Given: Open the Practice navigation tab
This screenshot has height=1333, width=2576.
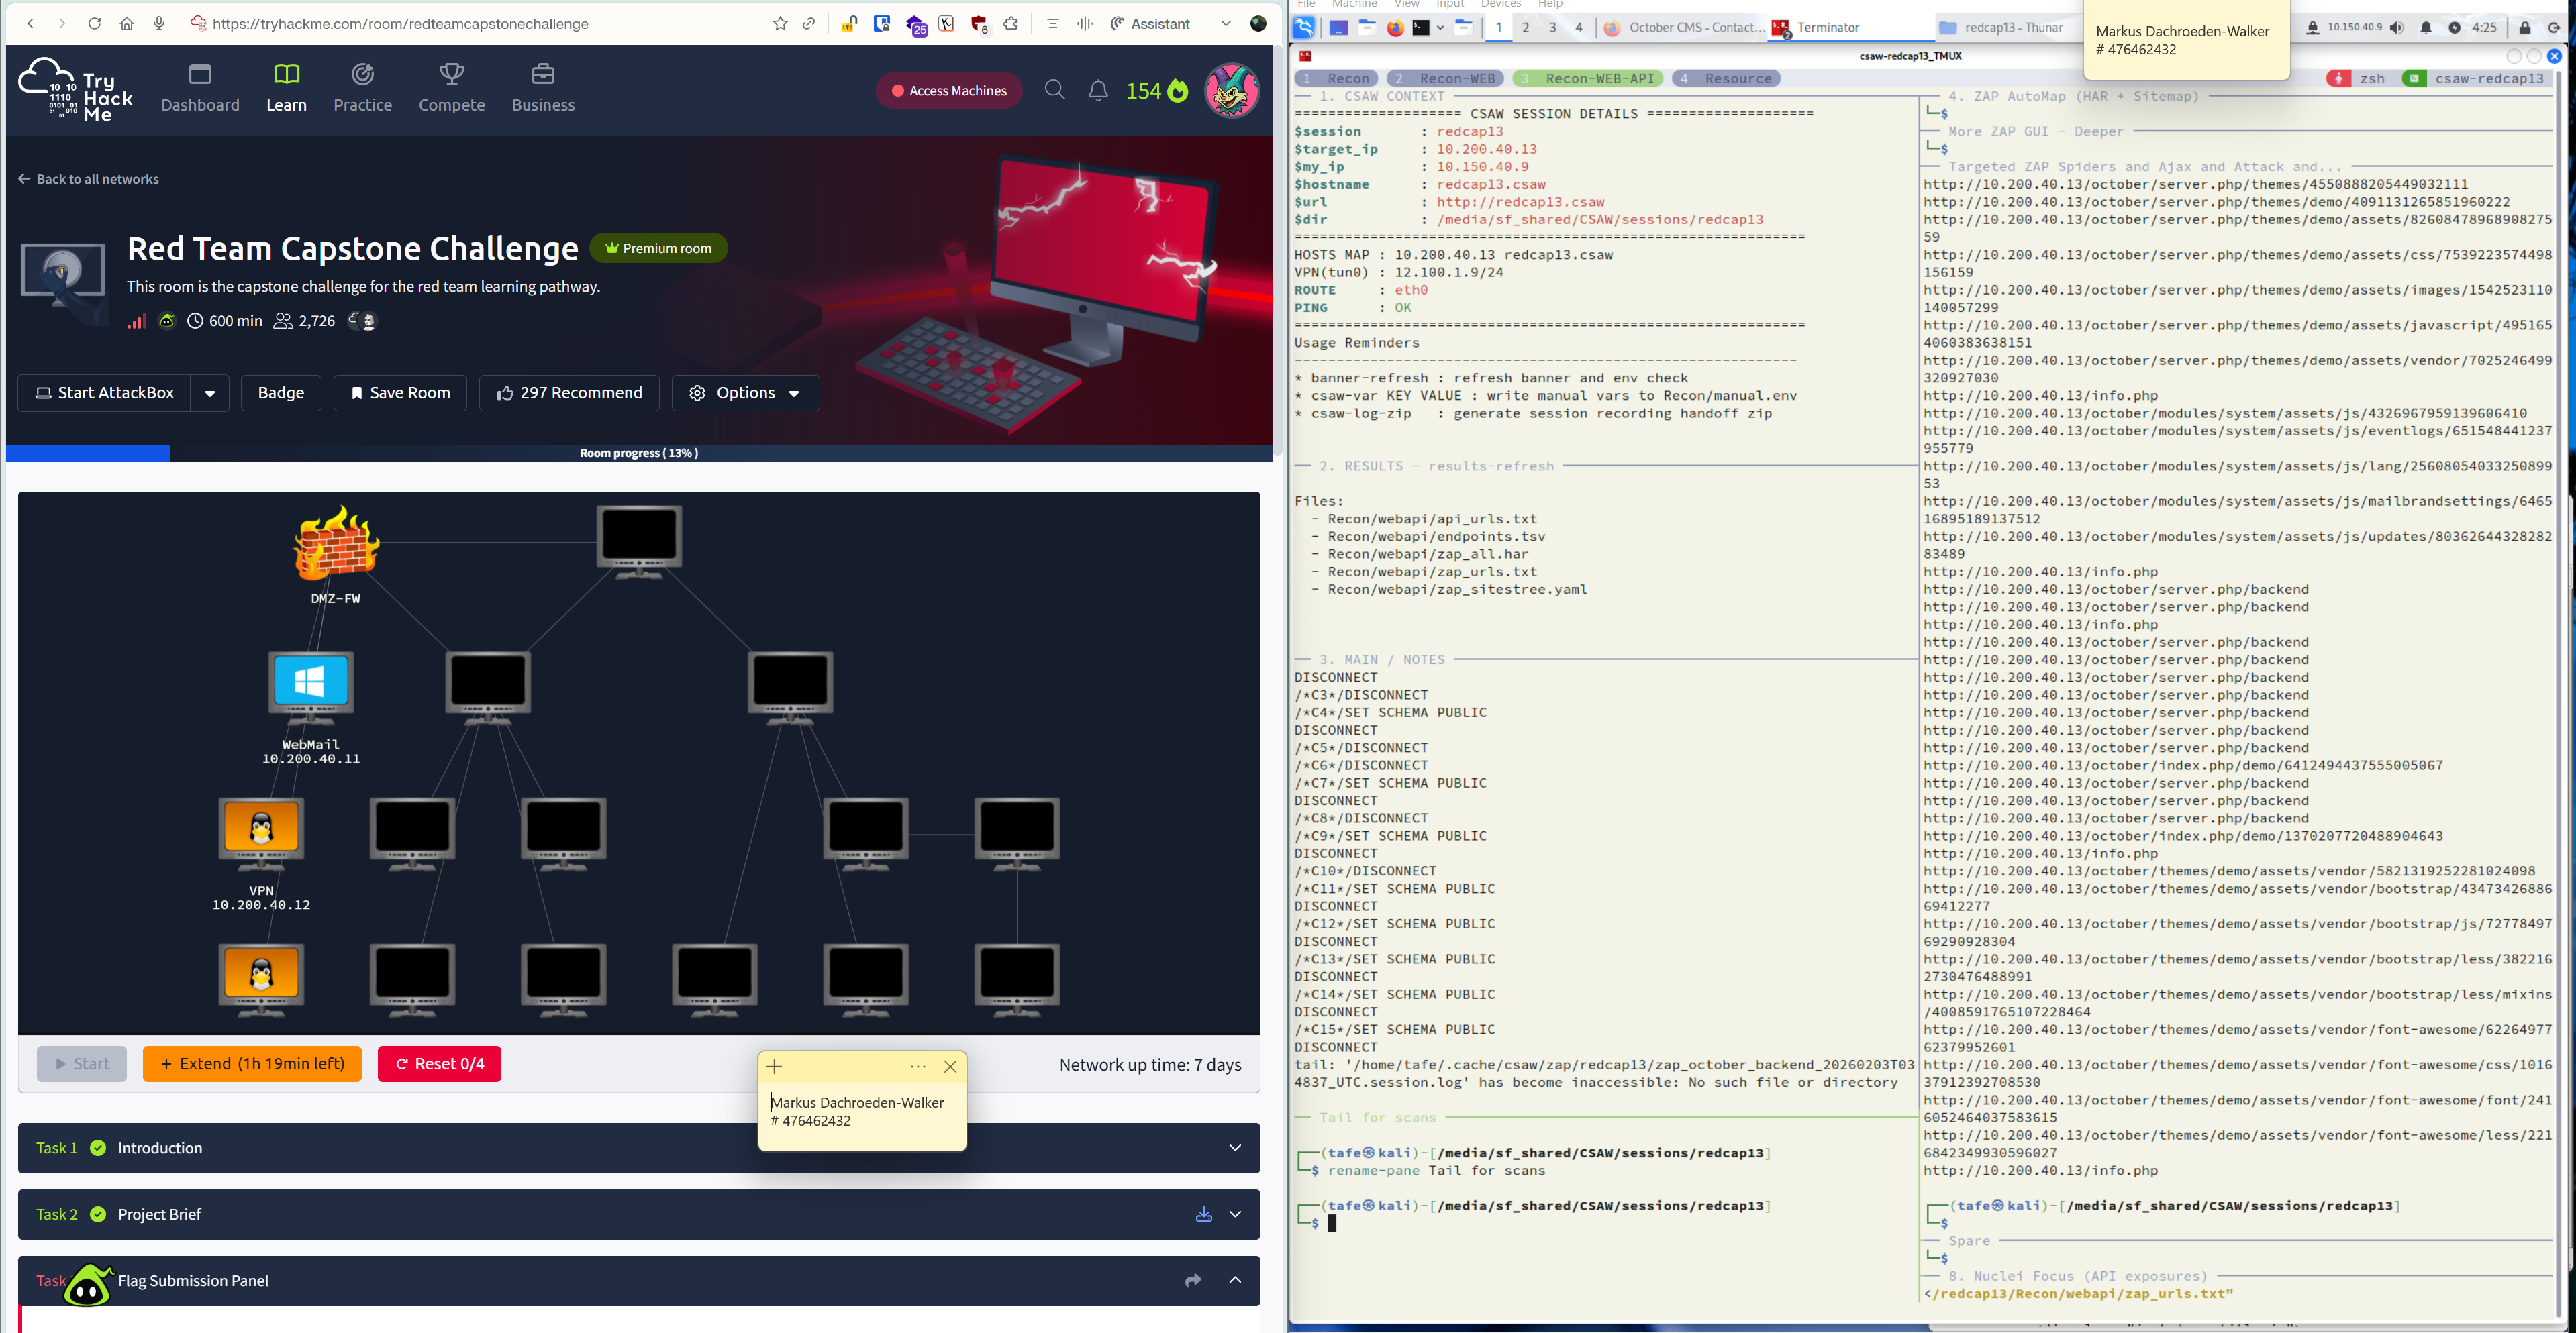Looking at the screenshot, I should point(362,88).
